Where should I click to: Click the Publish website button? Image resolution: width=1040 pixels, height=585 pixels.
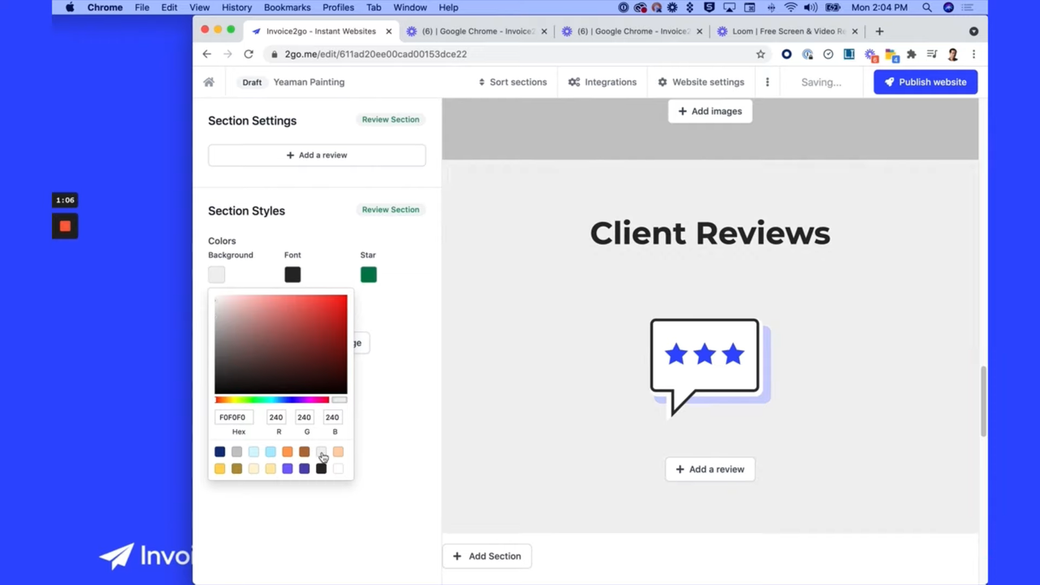click(925, 82)
